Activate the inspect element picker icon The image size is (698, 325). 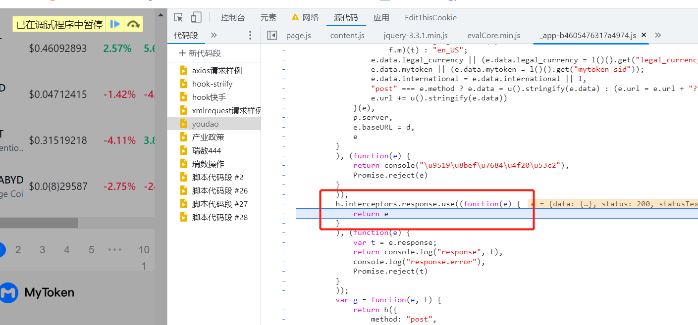pos(179,17)
